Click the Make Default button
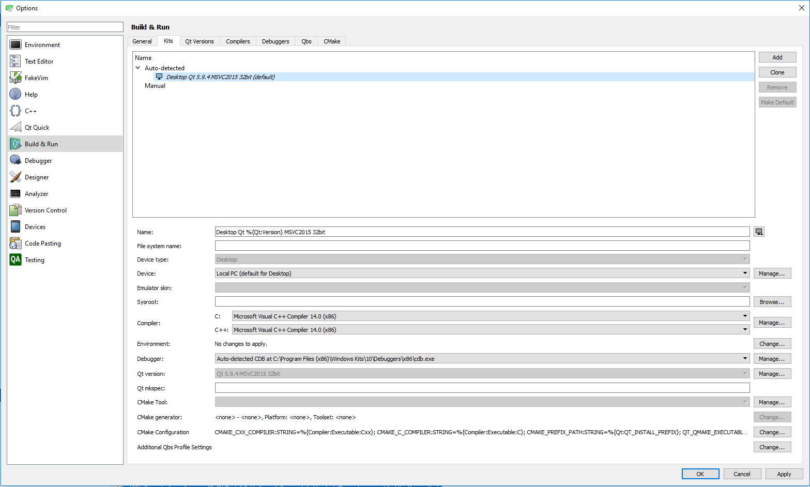This screenshot has width=810, height=487. tap(777, 102)
